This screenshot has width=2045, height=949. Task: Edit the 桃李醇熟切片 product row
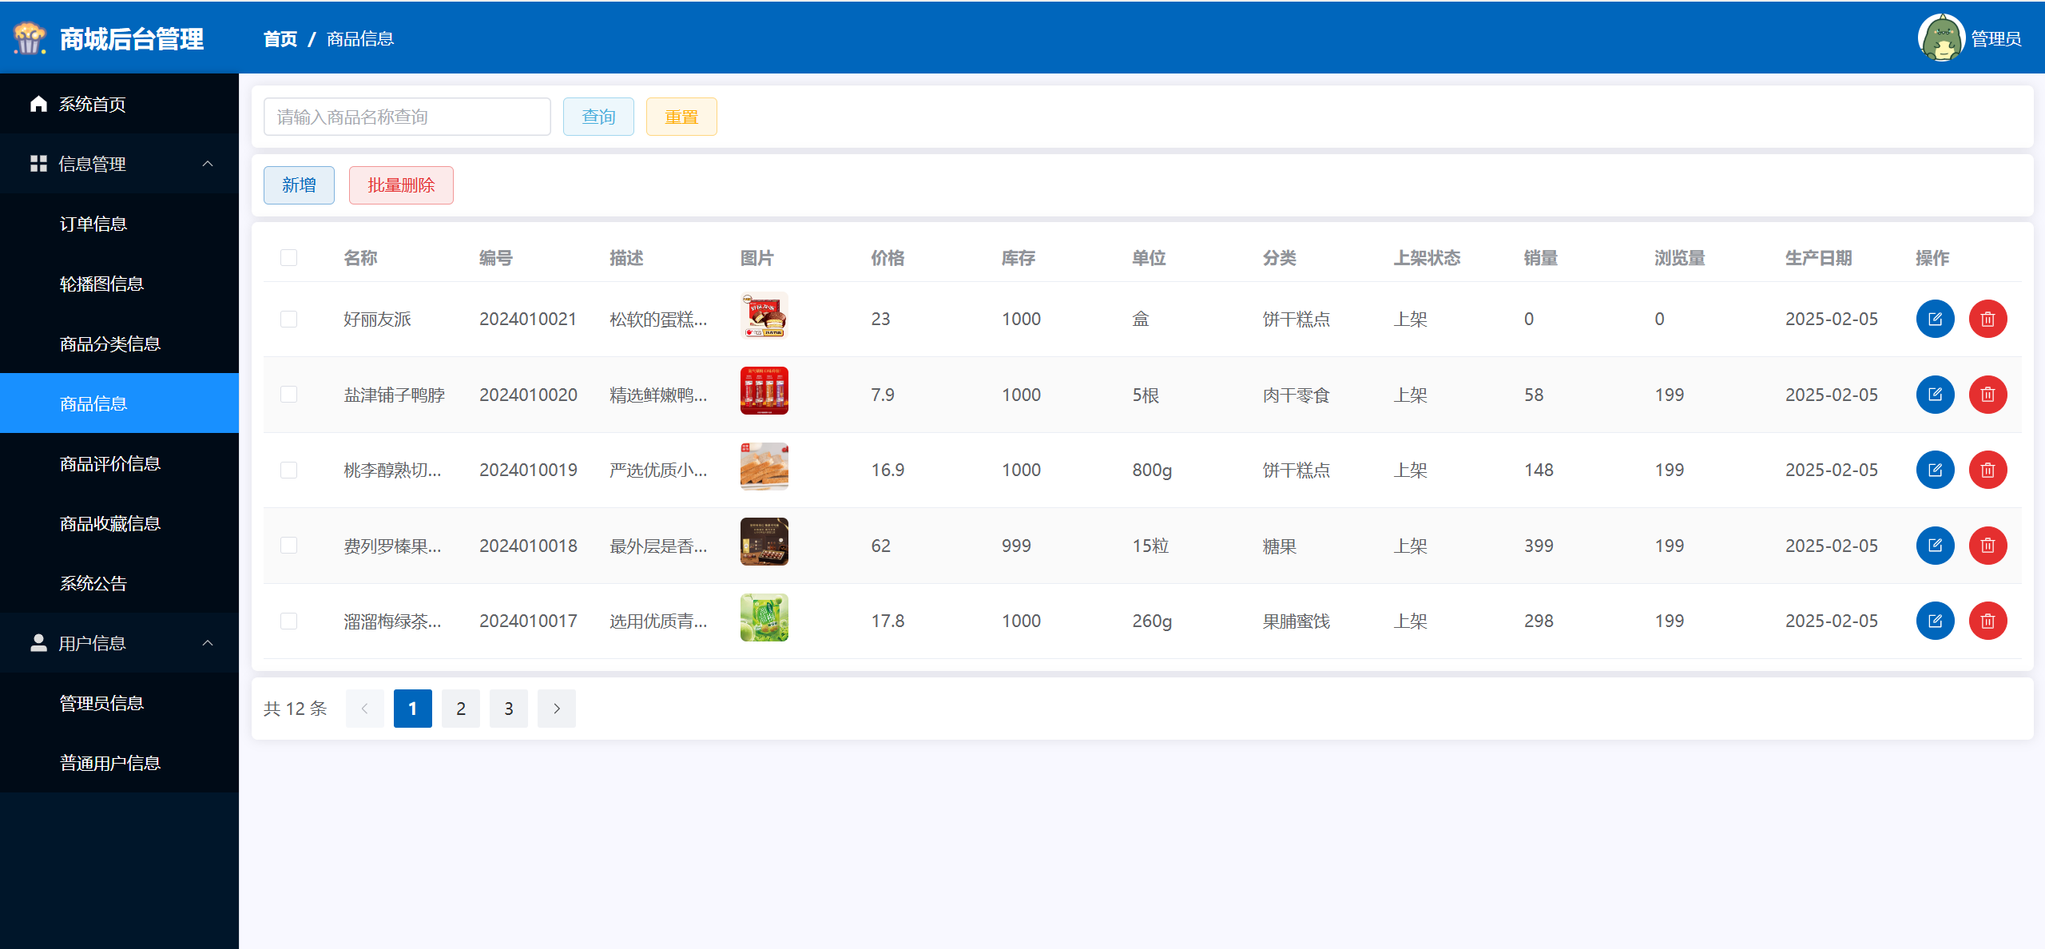click(1935, 470)
